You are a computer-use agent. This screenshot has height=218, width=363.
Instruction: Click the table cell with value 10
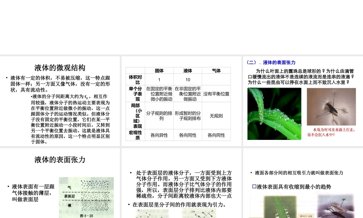(x=188, y=80)
